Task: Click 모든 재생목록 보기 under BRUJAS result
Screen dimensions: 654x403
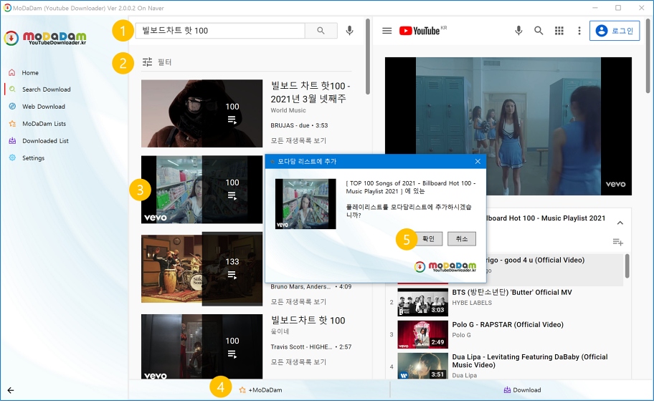Action: pos(298,141)
